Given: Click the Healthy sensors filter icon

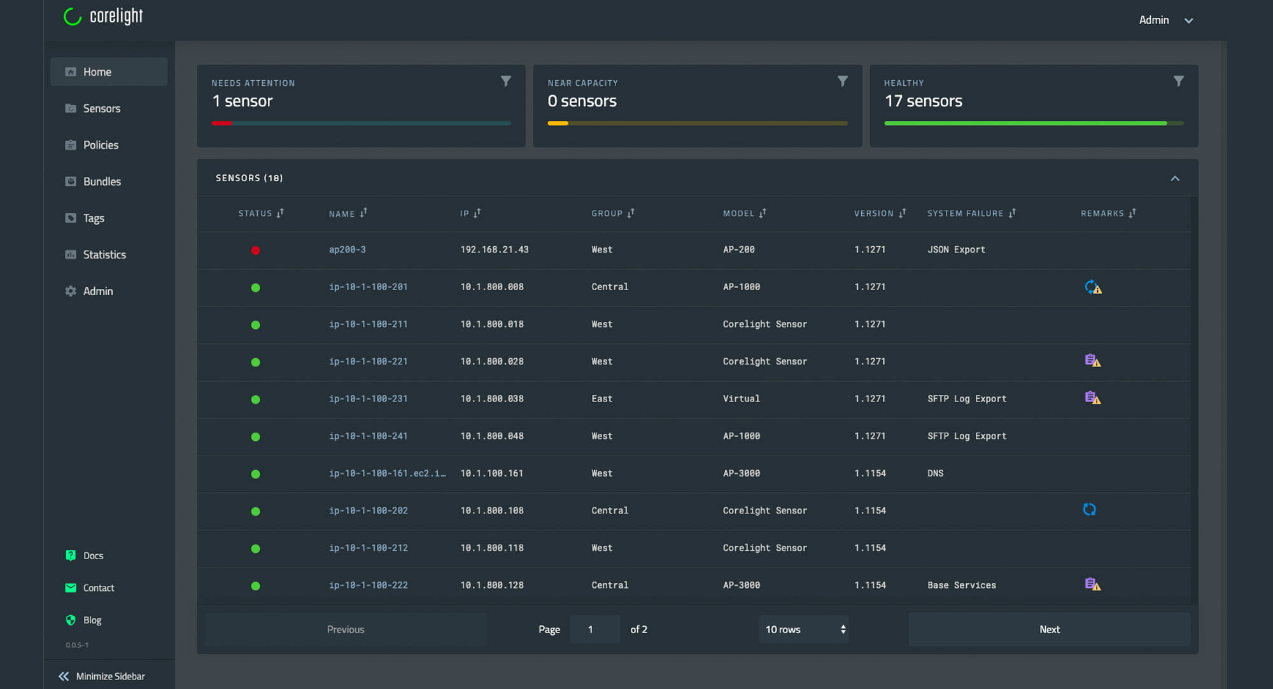Looking at the screenshot, I should [1178, 81].
